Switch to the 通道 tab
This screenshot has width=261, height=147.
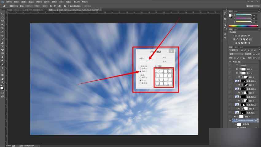pyautogui.click(x=236, y=47)
